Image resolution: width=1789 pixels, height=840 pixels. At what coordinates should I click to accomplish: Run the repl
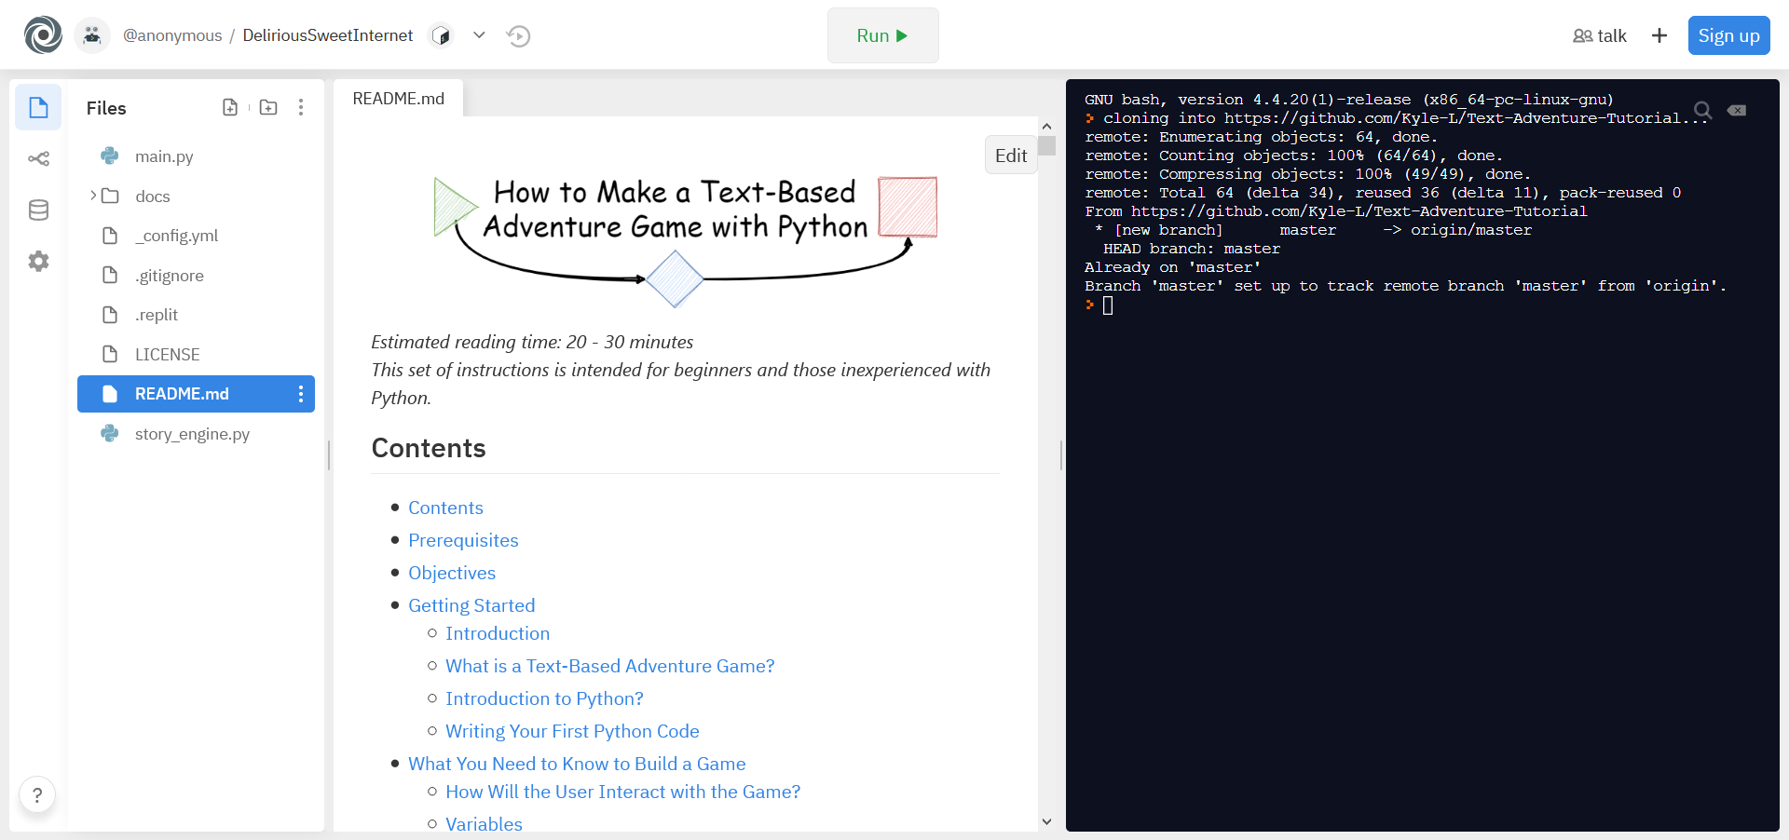882,35
